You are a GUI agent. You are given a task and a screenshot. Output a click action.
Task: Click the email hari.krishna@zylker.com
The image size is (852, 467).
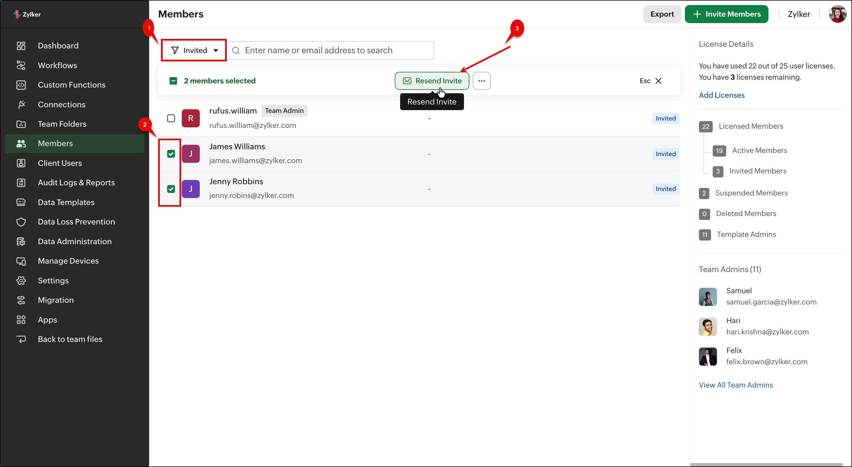tap(767, 332)
